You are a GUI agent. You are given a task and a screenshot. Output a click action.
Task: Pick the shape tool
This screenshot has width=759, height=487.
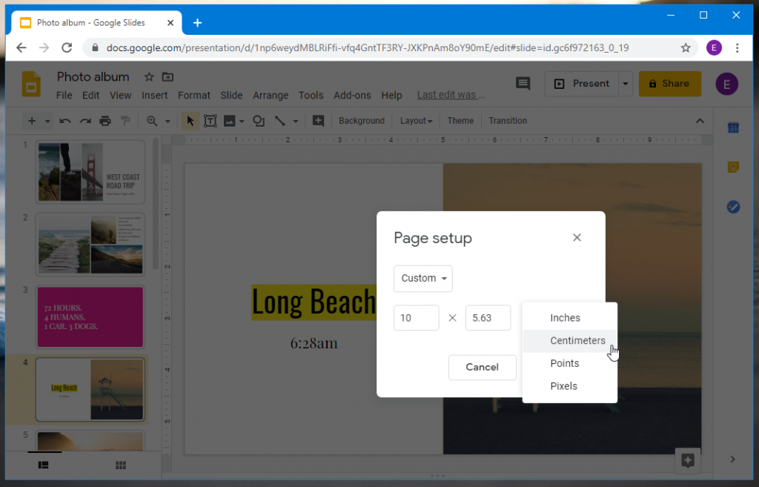[258, 120]
